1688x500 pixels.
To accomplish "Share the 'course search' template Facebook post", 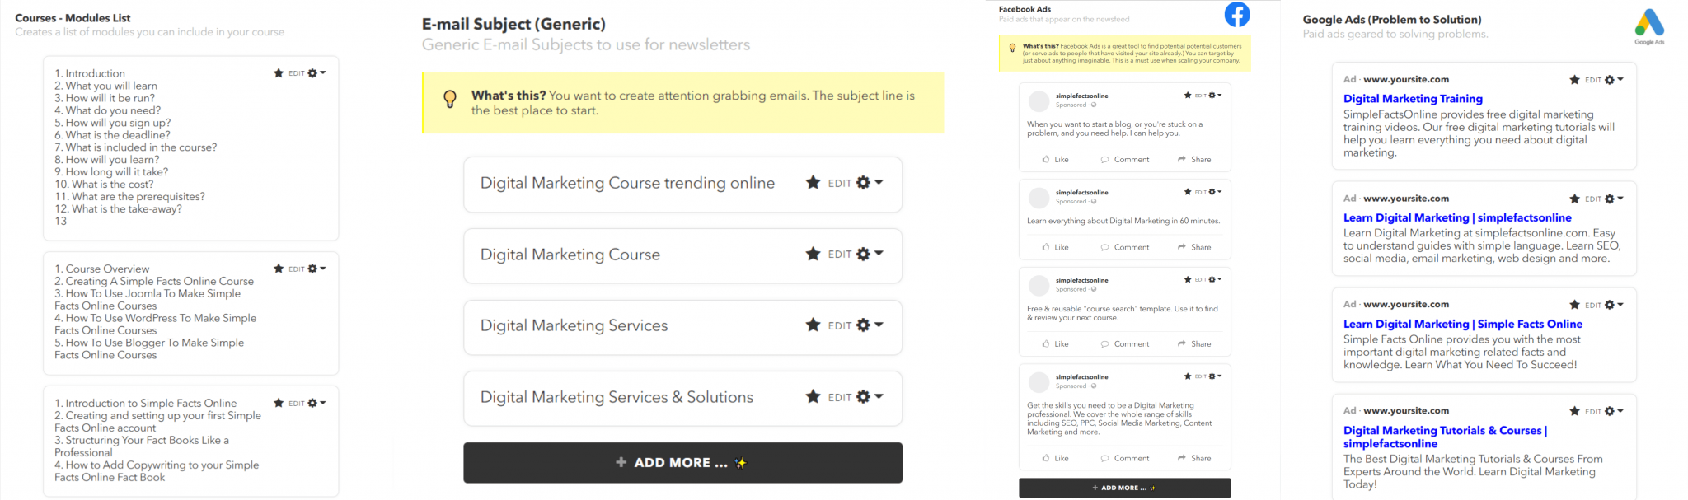I will tap(1194, 343).
